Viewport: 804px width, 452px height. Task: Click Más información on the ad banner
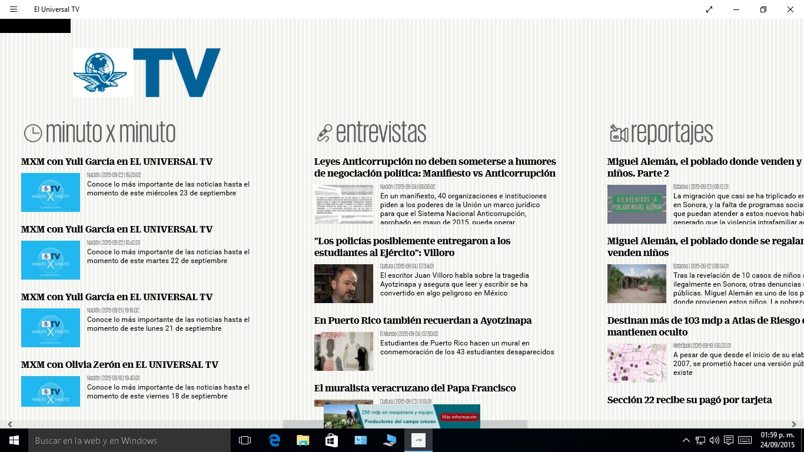tap(459, 417)
